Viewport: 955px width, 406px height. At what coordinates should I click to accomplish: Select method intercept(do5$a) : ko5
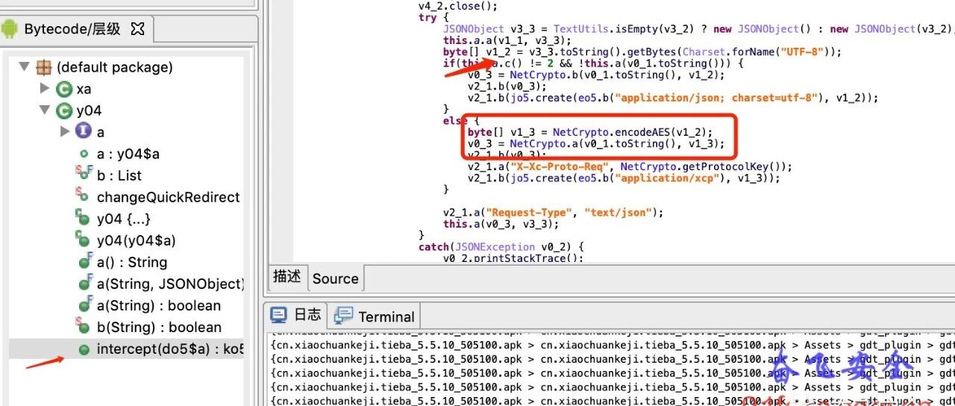click(x=170, y=349)
